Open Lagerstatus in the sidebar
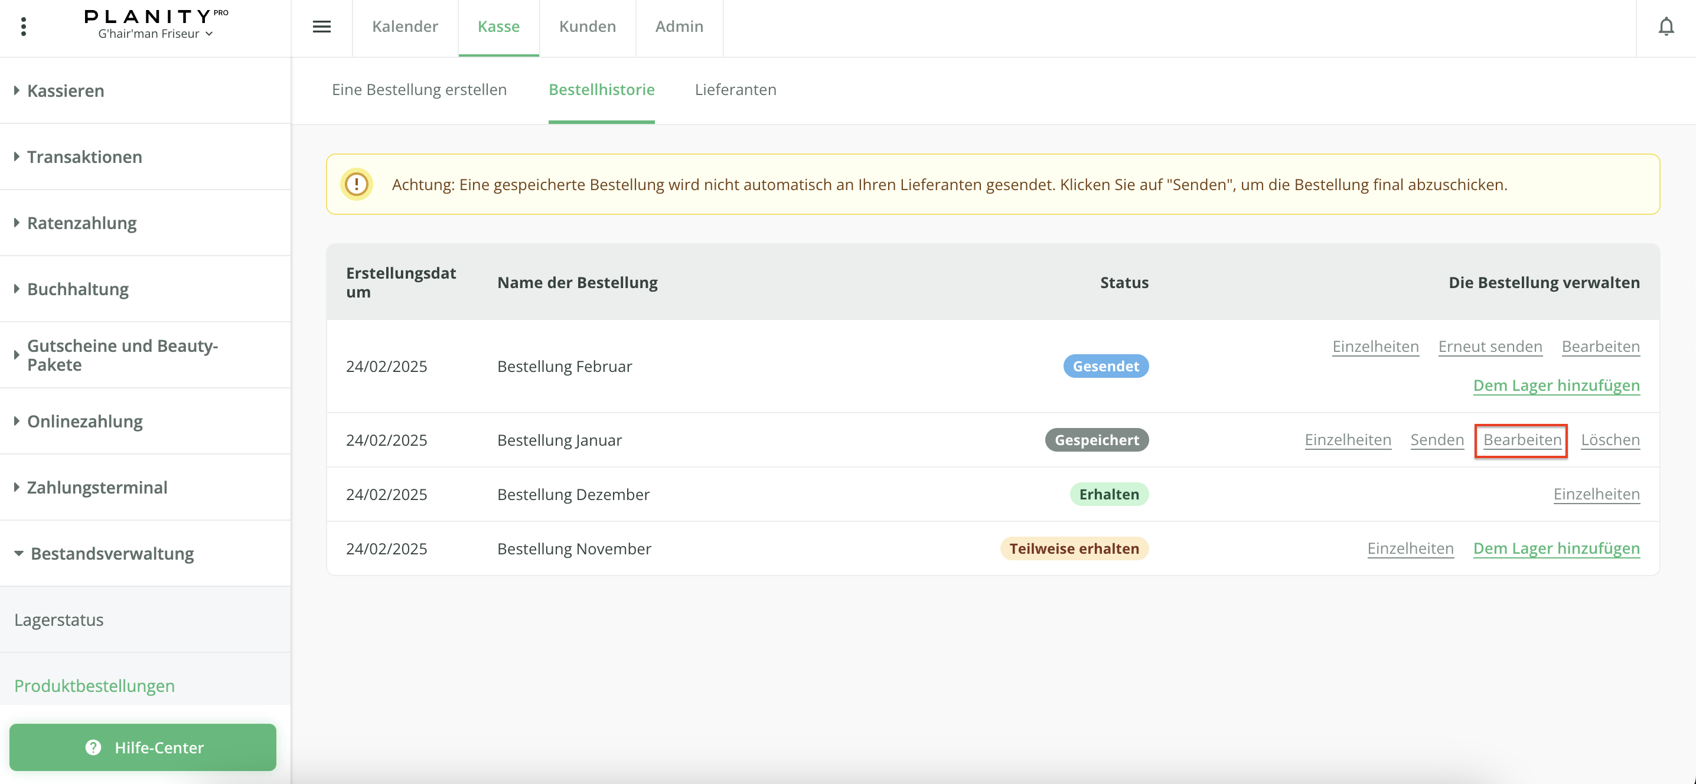 tap(58, 619)
